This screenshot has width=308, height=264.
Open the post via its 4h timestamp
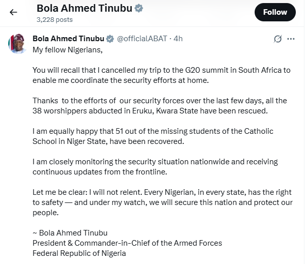click(x=177, y=39)
